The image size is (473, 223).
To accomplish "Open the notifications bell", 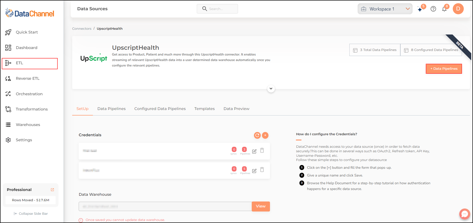I will coord(444,9).
